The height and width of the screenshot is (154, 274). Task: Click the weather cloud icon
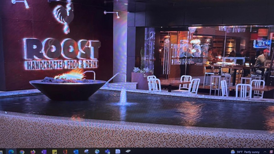pos(233,152)
